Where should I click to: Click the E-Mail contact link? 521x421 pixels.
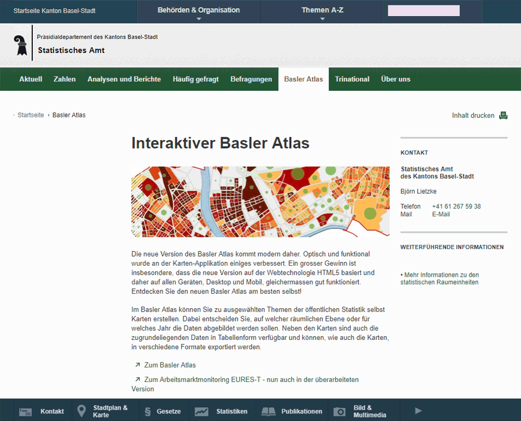[441, 215]
